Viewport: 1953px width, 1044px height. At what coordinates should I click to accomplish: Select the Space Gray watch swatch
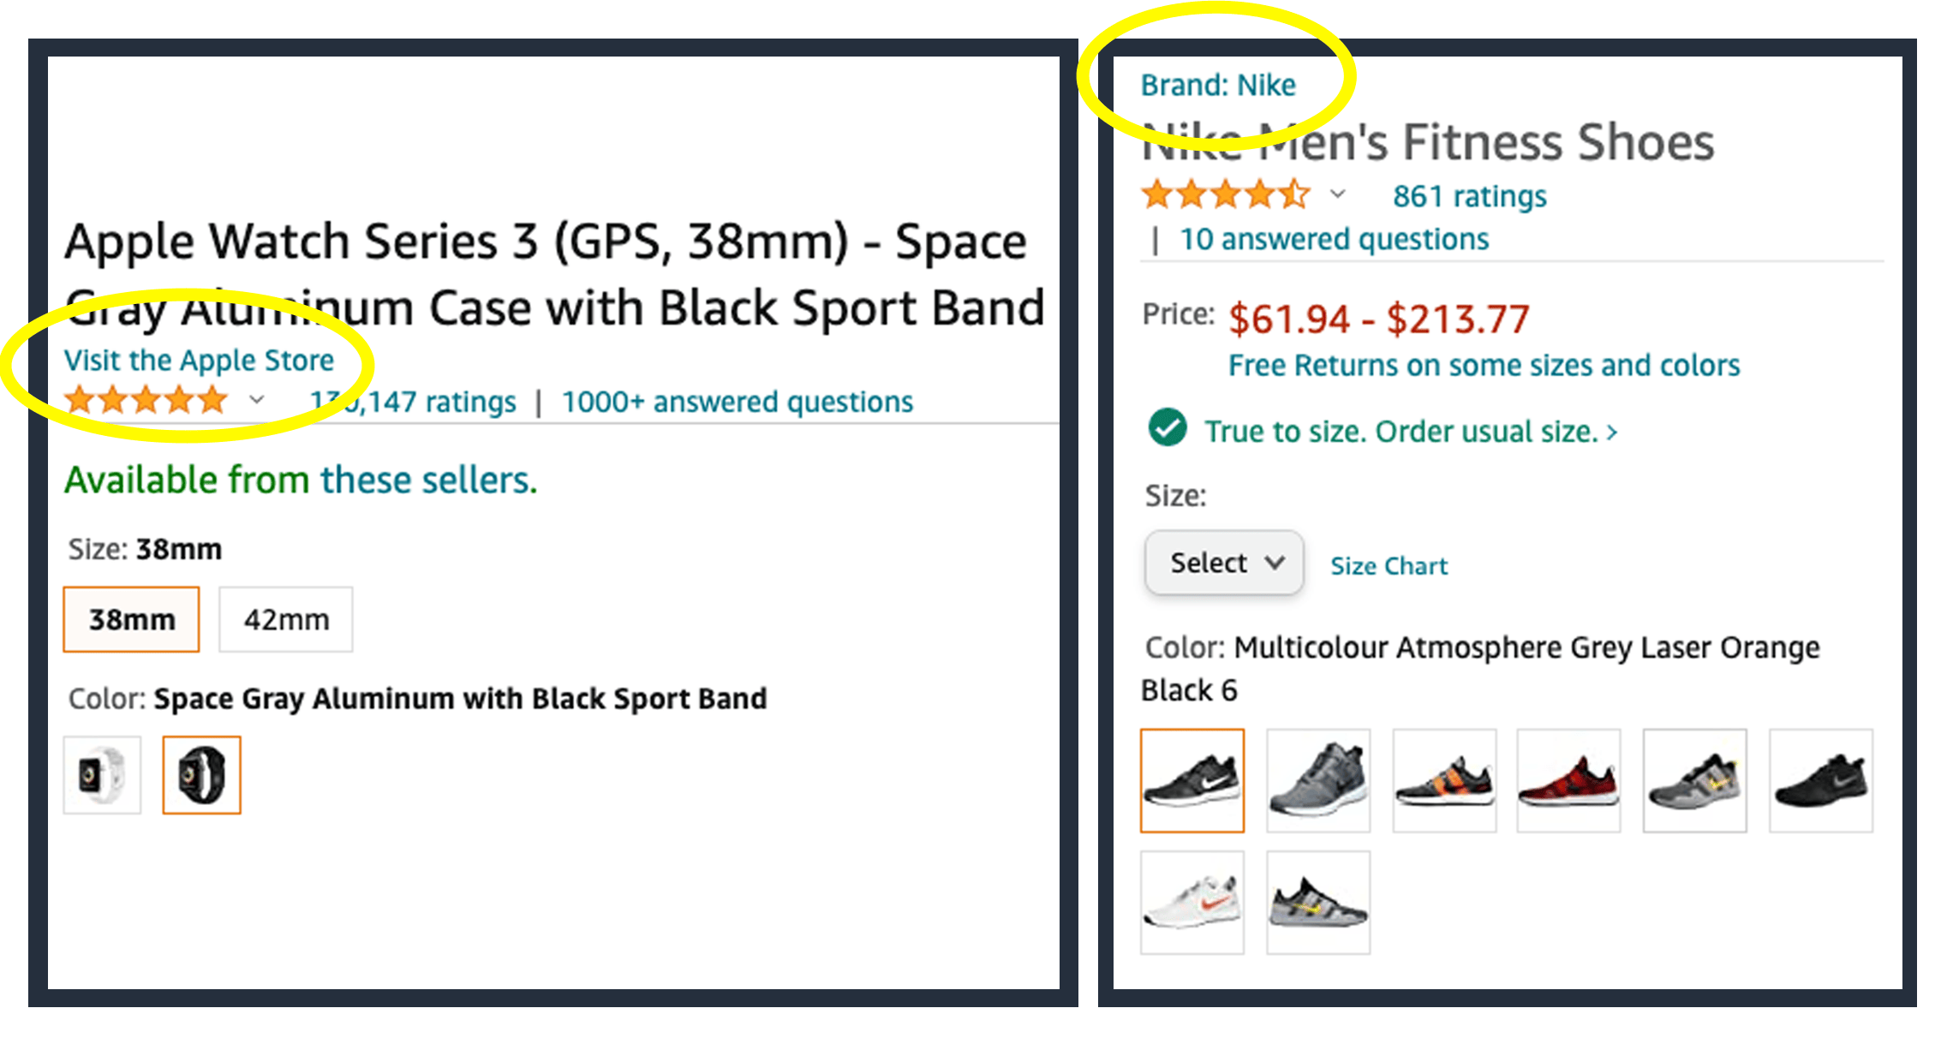(201, 775)
